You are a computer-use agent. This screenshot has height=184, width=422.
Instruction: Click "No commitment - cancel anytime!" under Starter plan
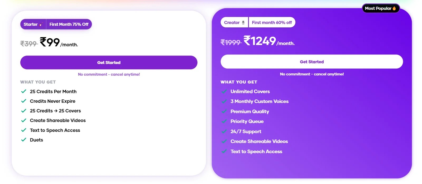[x=109, y=74]
